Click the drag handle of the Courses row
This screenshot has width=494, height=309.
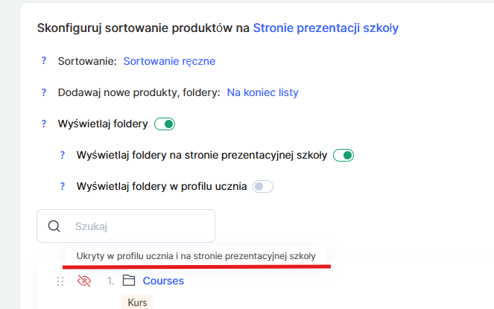tap(61, 281)
